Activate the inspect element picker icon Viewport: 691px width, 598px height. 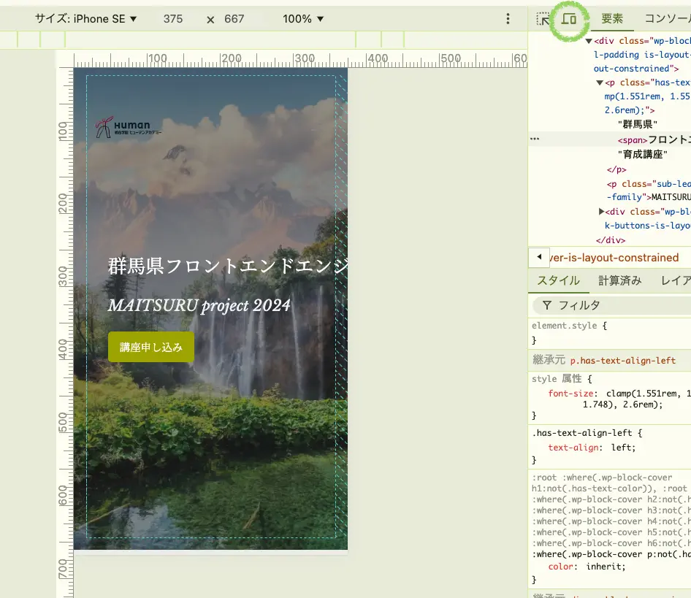pyautogui.click(x=543, y=19)
